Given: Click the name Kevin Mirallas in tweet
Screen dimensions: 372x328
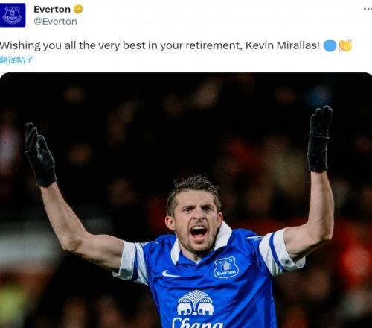Looking at the screenshot, I should tap(283, 45).
